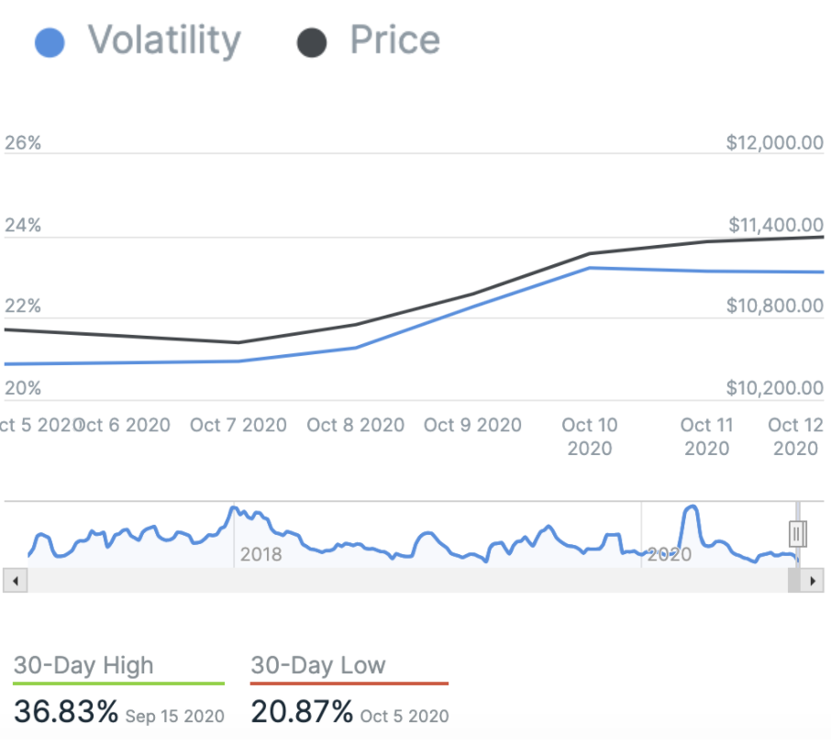The height and width of the screenshot is (756, 831).
Task: Click the Oct 10 2020 axis label
Action: (590, 437)
